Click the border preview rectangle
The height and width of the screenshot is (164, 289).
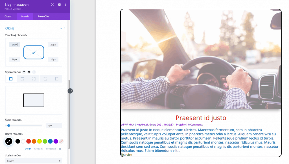tap(34, 100)
